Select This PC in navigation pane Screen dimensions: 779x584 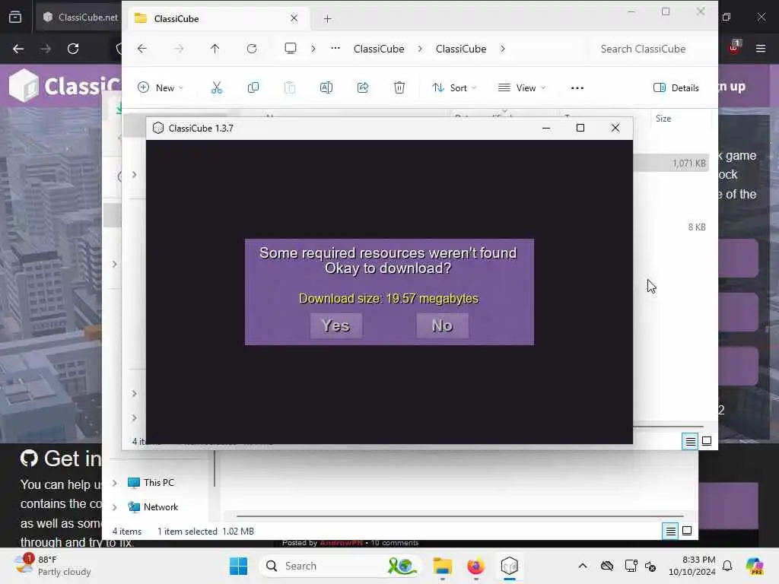[x=158, y=483]
